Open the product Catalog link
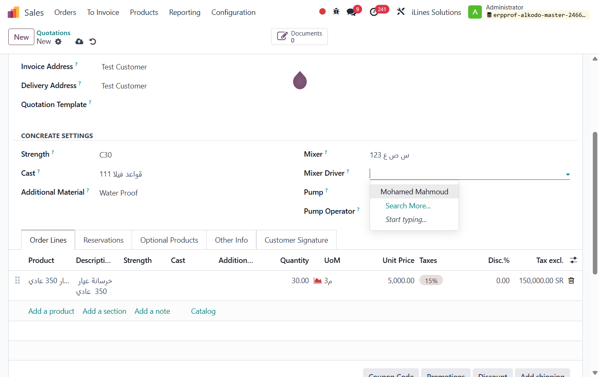599x377 pixels. point(203,311)
